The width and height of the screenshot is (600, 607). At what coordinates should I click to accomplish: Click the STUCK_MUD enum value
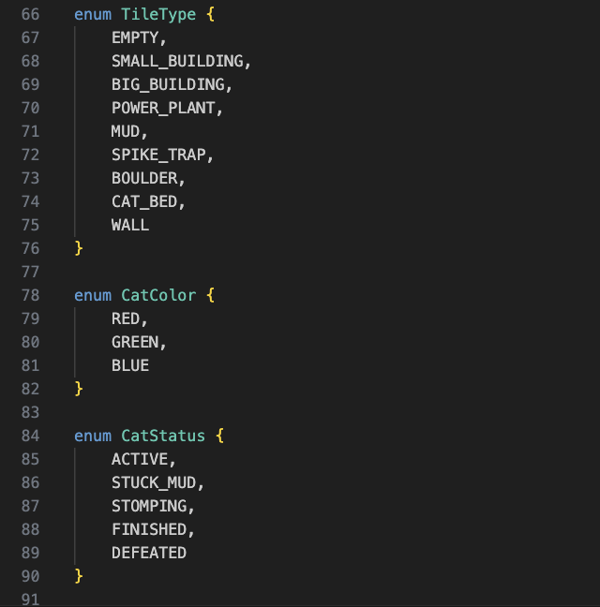point(154,482)
